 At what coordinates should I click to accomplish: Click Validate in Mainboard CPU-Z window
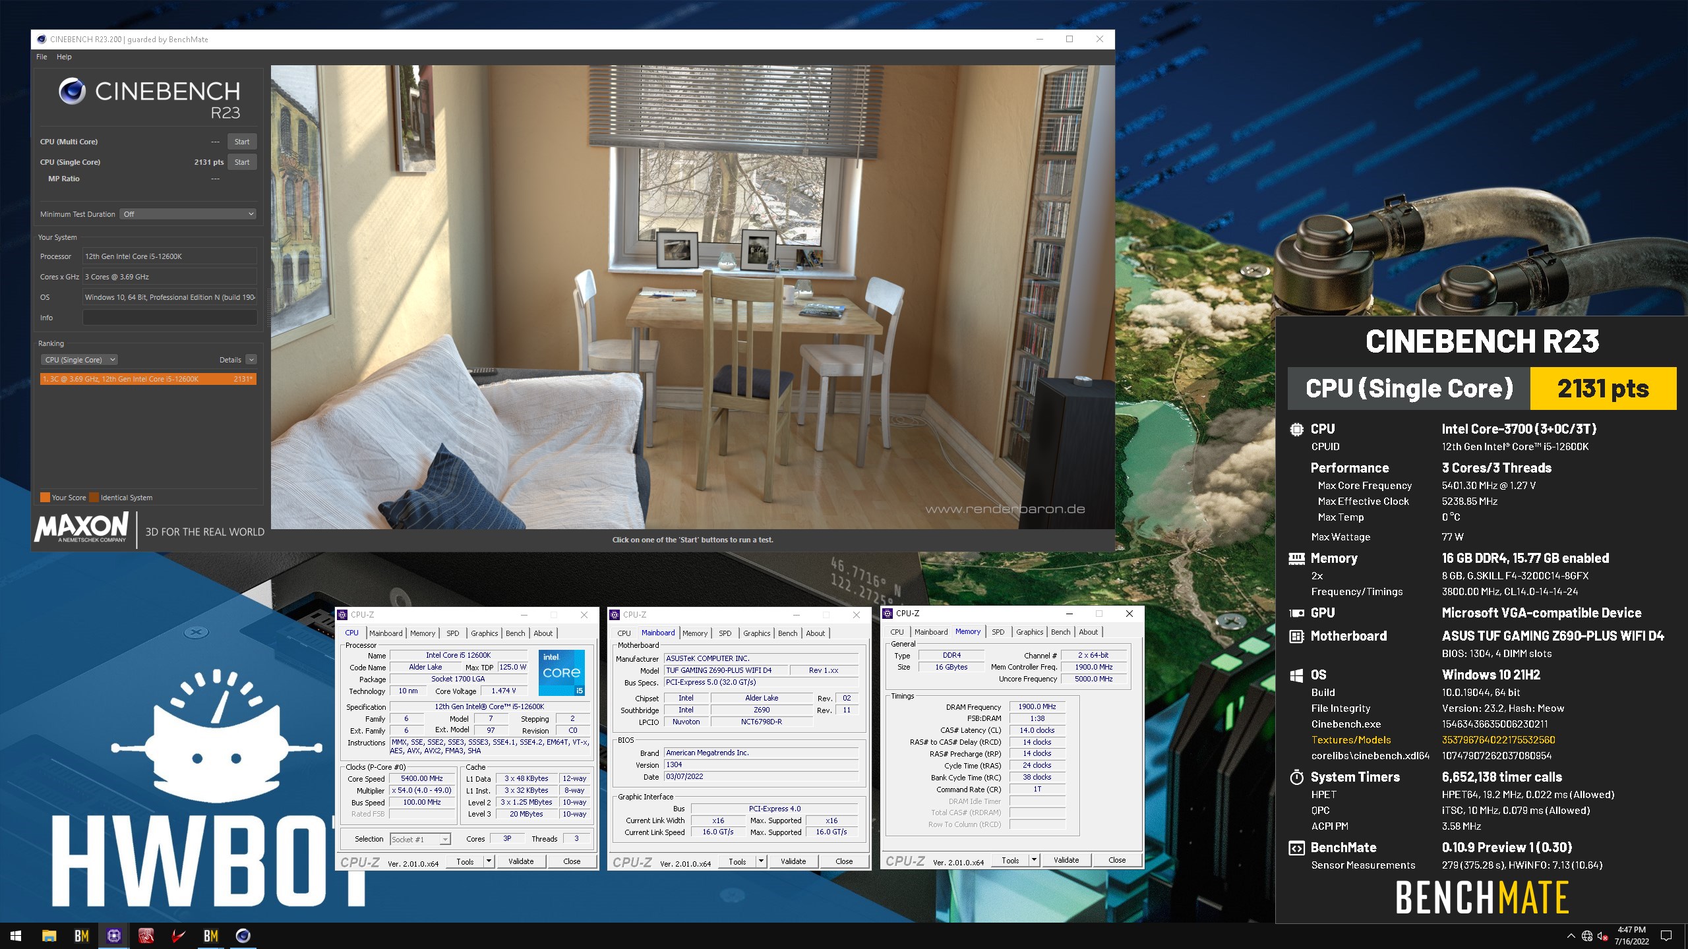tap(793, 861)
